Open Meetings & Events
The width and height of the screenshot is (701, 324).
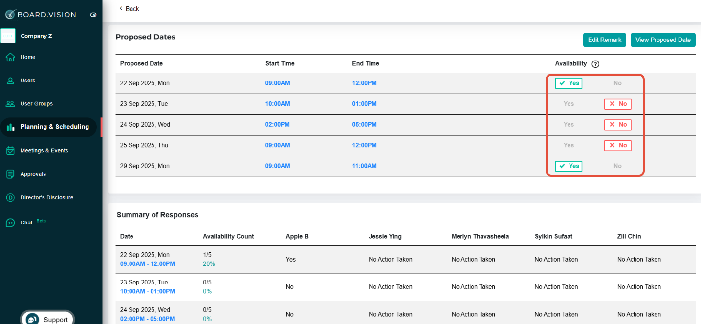pyautogui.click(x=44, y=151)
